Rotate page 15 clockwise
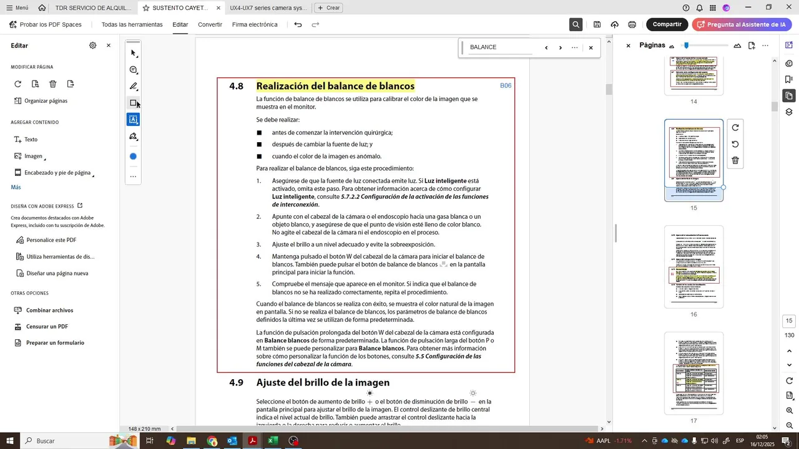The height and width of the screenshot is (449, 799). point(735,128)
